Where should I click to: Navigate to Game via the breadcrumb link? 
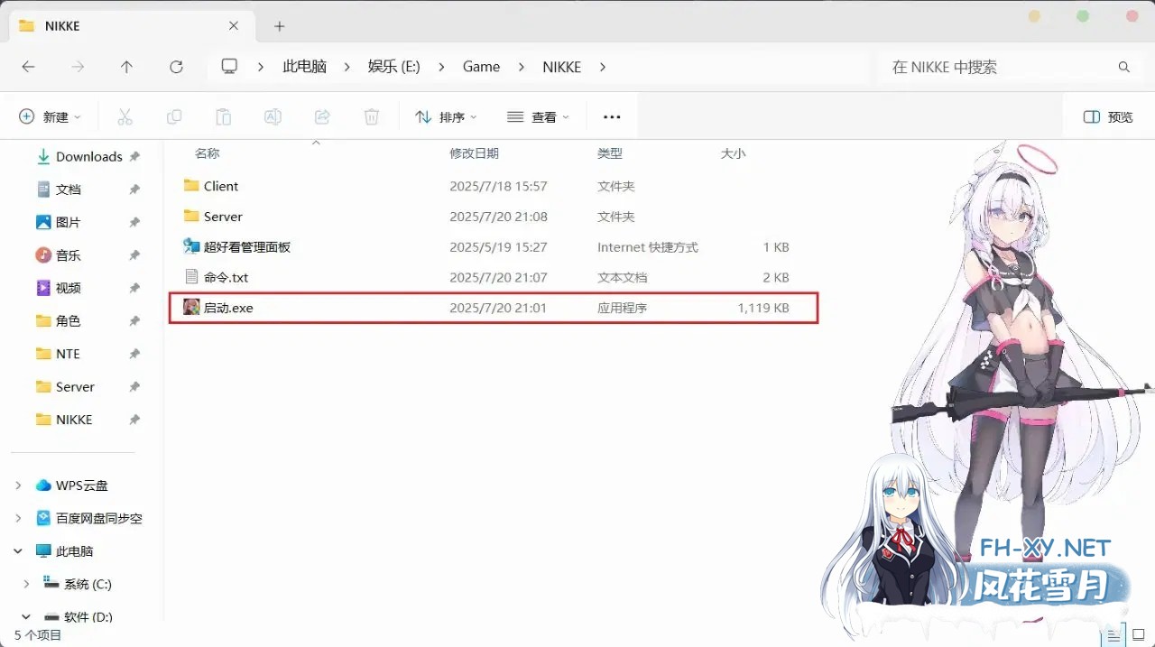pyautogui.click(x=481, y=66)
